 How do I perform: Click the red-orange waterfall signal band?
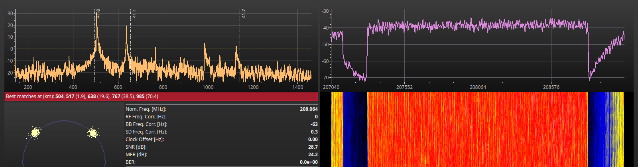point(477,130)
